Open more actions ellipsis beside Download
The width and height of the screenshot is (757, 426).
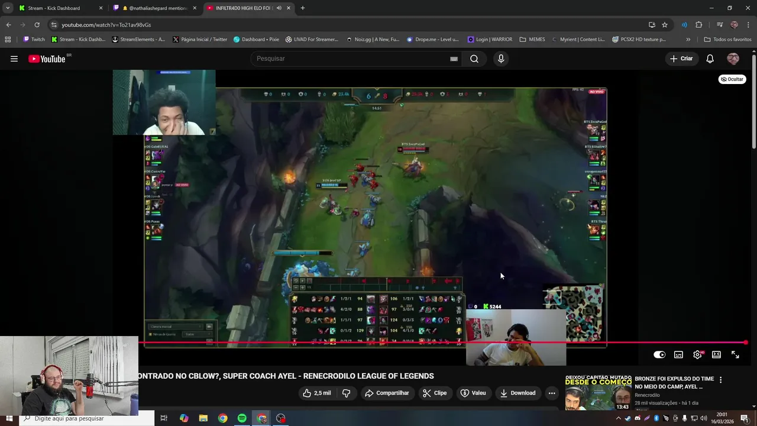tap(552, 393)
